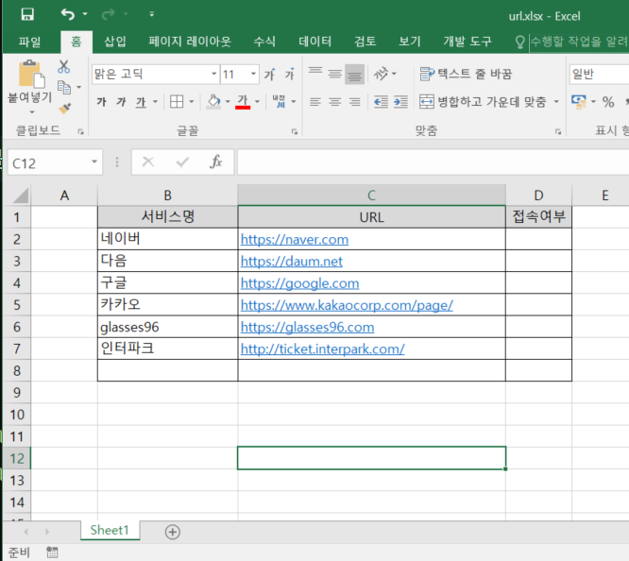Open the font name 맑은 고딕 dropdown
The width and height of the screenshot is (629, 561).
214,74
